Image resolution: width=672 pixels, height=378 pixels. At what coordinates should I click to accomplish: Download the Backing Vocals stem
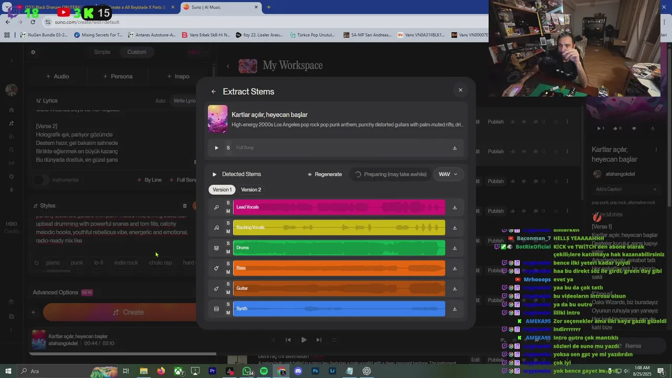(x=455, y=227)
